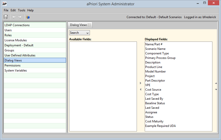Viewport: 221px width, 140px height.
Task: Click the Save icon in the toolbar
Action: click(x=6, y=17)
